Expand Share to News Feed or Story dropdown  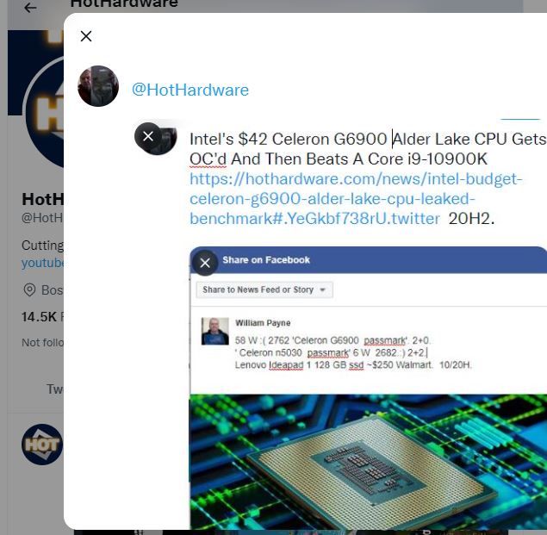point(264,289)
